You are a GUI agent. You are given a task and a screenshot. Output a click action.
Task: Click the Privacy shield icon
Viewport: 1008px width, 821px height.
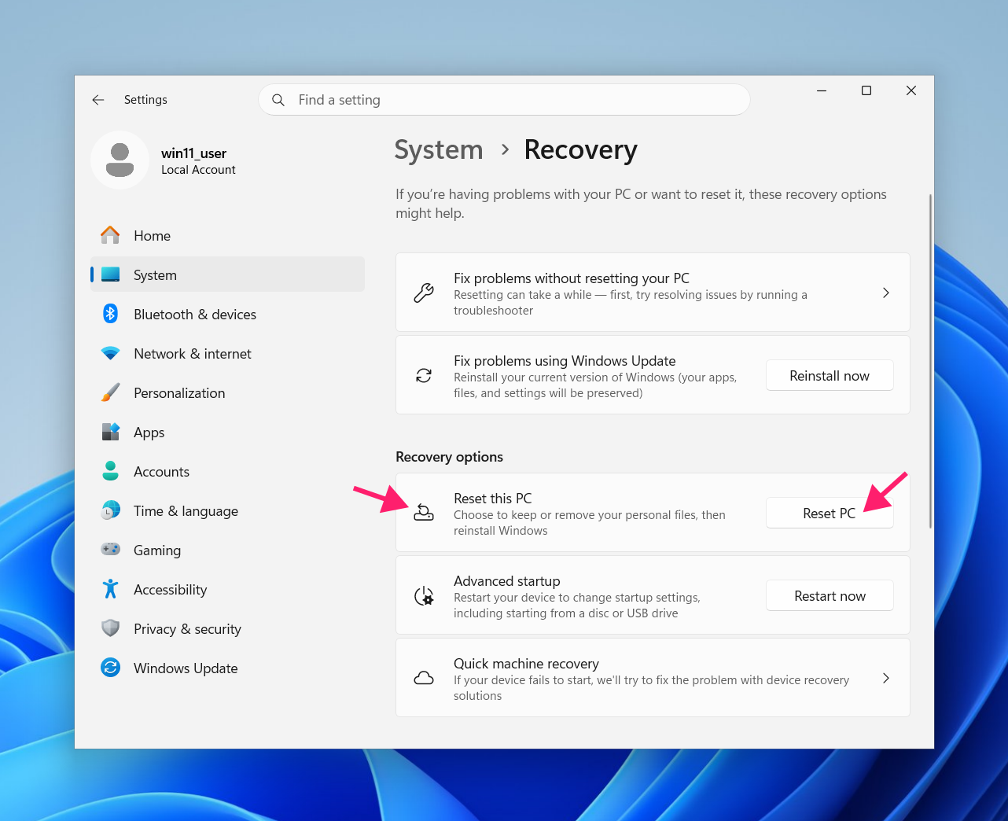click(x=111, y=628)
